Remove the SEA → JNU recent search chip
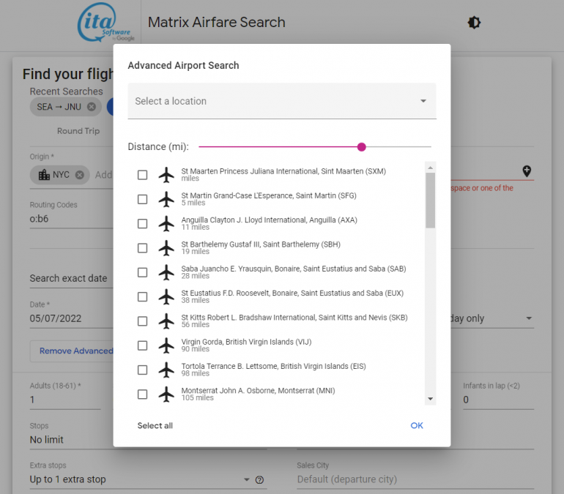Screen dimensions: 564x494 click(92, 107)
